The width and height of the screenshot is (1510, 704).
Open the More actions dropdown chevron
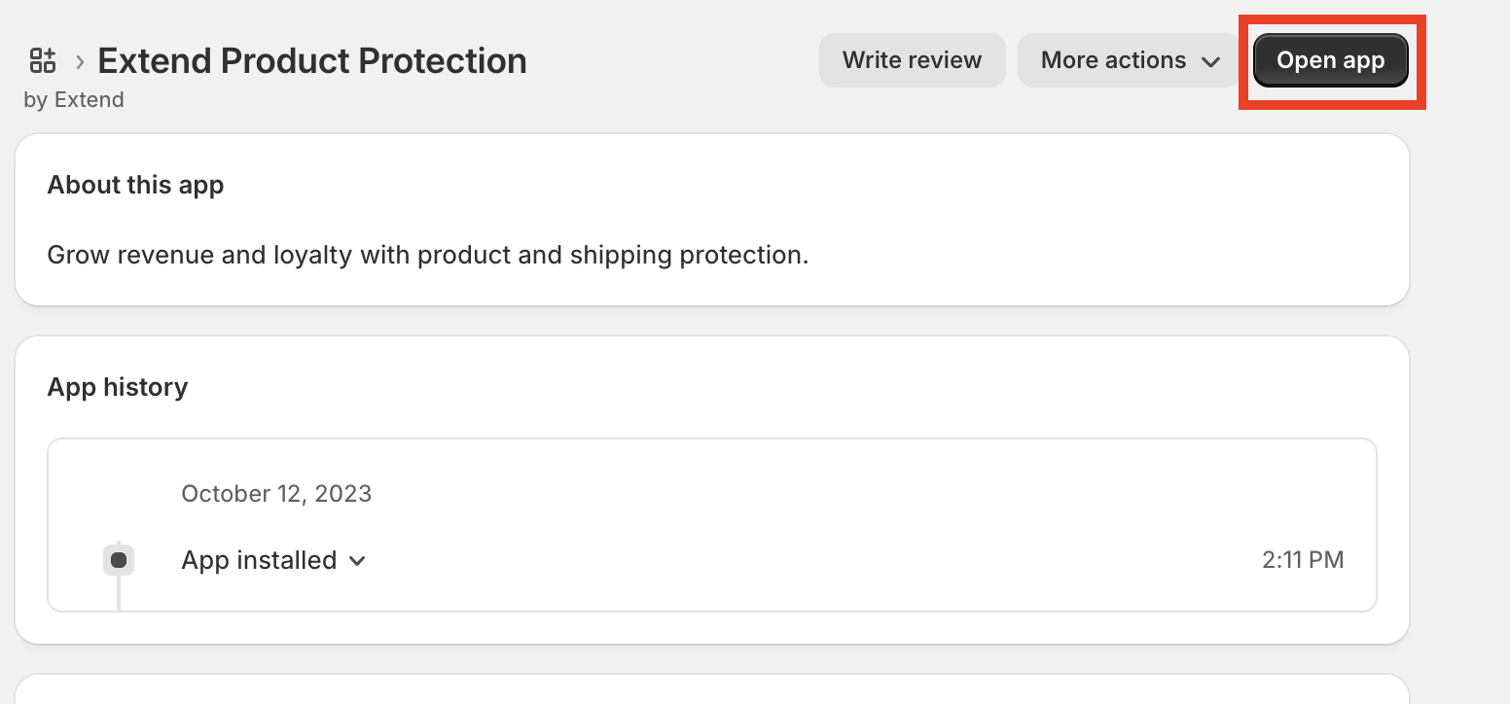pyautogui.click(x=1210, y=61)
